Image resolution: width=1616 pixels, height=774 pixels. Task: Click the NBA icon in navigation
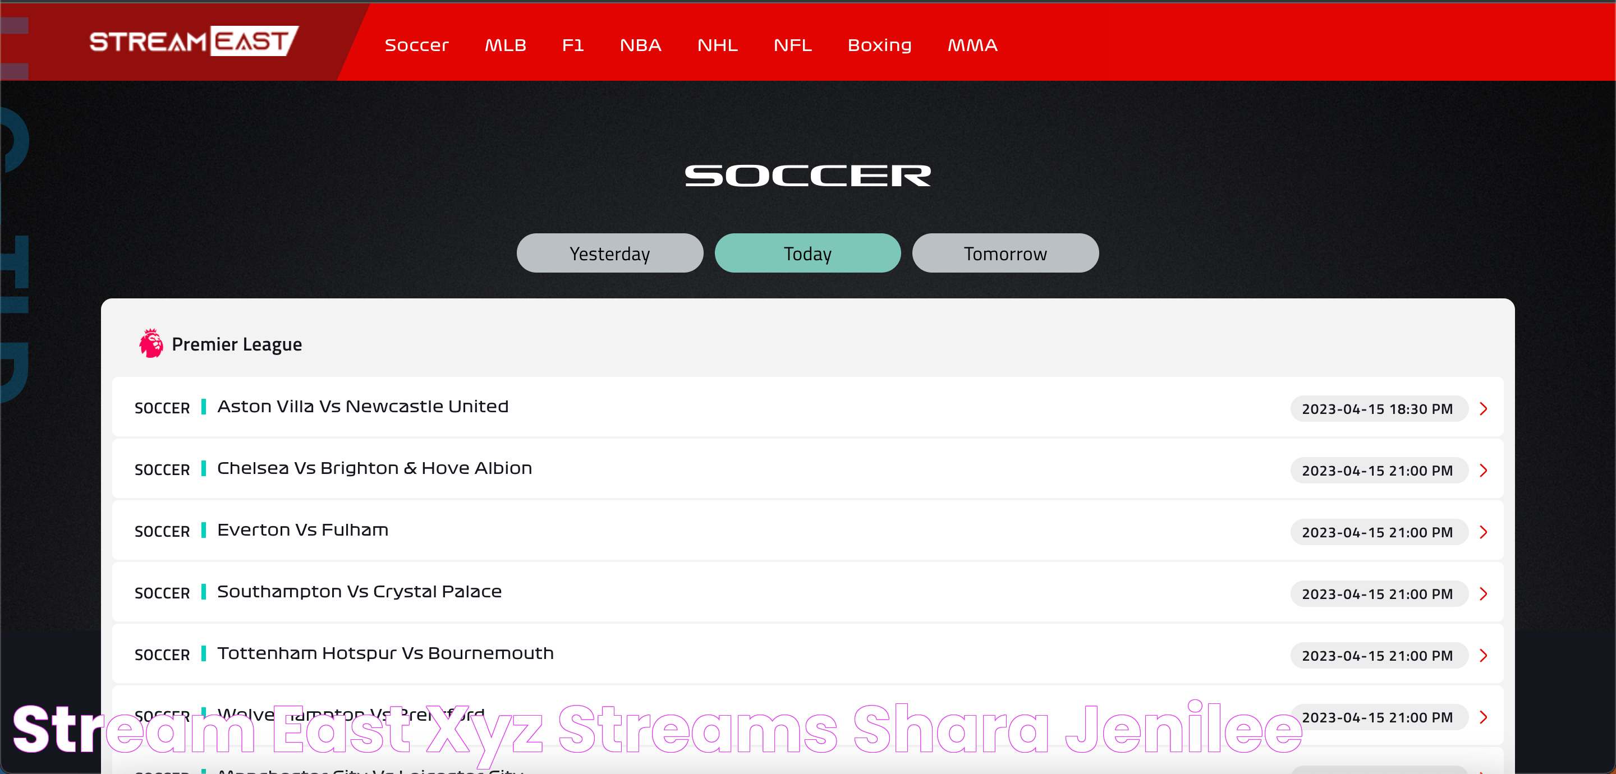(640, 44)
